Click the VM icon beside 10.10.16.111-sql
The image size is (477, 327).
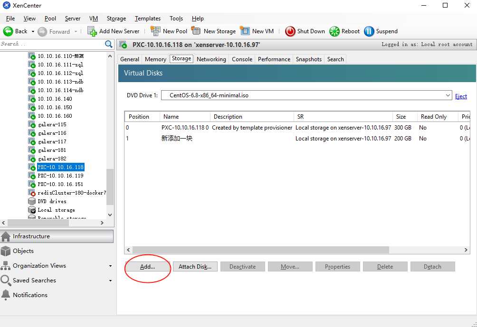[32, 65]
